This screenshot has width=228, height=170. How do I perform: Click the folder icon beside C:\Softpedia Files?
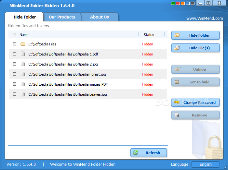(x=23, y=44)
